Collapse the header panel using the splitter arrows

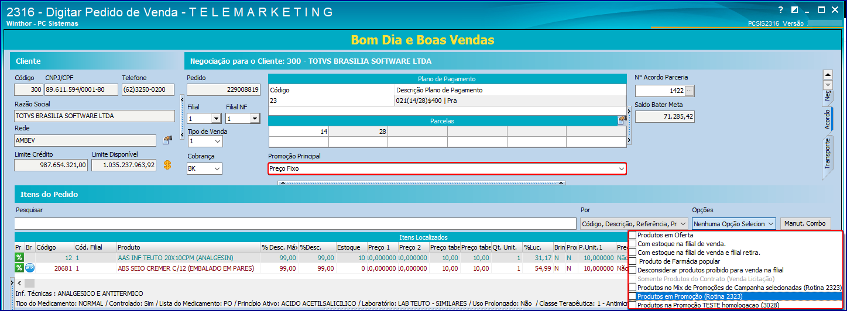[421, 182]
